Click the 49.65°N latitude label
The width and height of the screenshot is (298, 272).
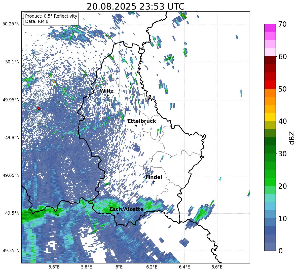pyautogui.click(x=11, y=175)
